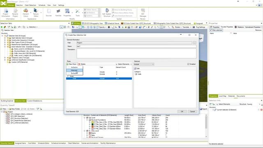Expand the Uniformat Classification folder

click(5, 60)
